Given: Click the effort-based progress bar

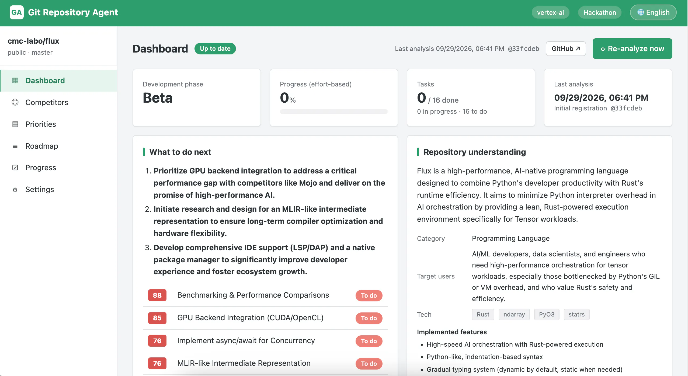Looking at the screenshot, I should click(x=333, y=112).
